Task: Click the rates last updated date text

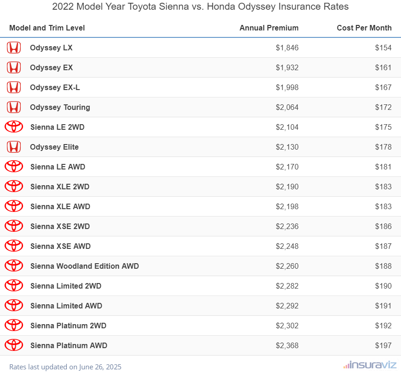Action: [65, 367]
